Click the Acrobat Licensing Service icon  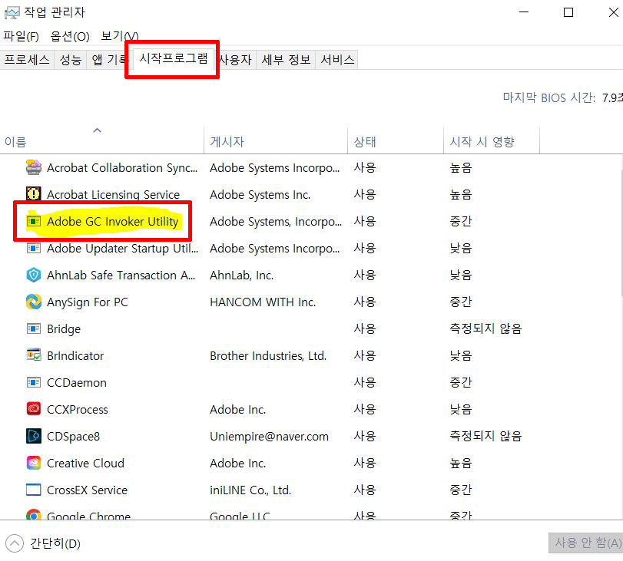(33, 194)
